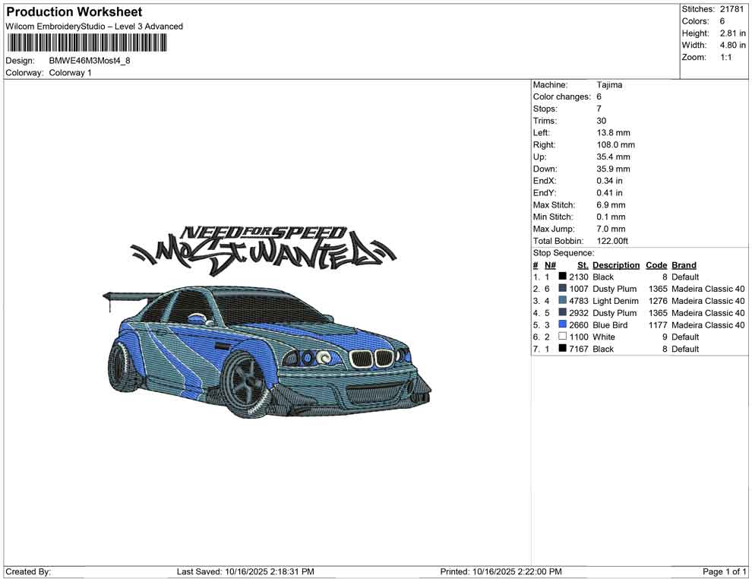
Task: Select the Production Worksheet title
Action: (74, 12)
